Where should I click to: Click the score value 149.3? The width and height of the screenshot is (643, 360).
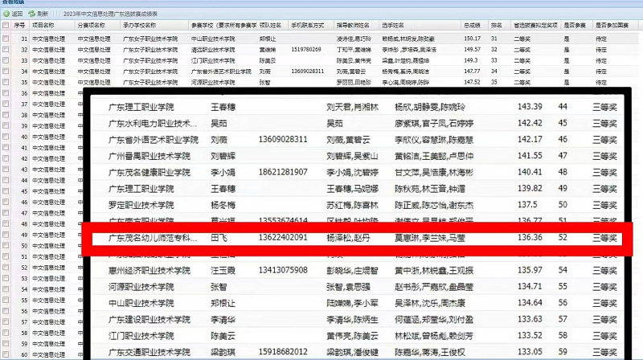(471, 60)
